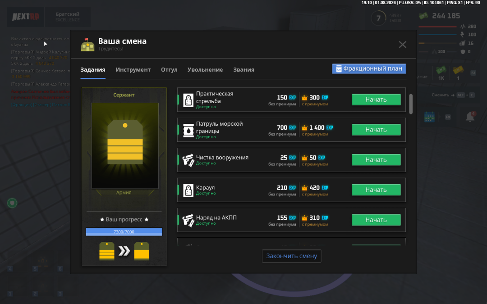
Task: Click the Патруль морской границы icon
Action: pos(188,130)
